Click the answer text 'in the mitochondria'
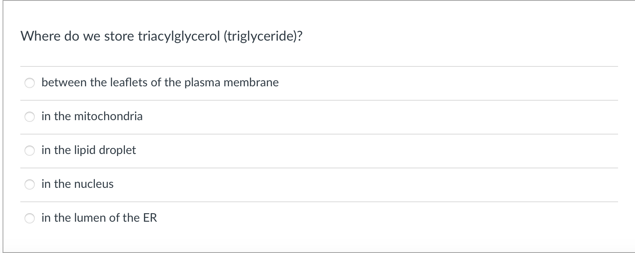This screenshot has width=635, height=253. coord(91,116)
